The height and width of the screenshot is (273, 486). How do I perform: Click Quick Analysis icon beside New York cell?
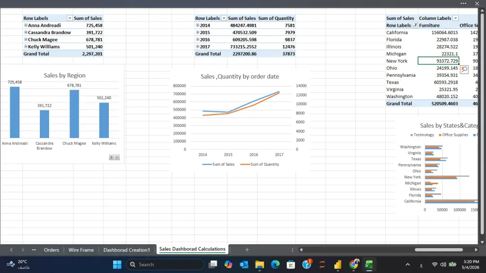click(x=464, y=69)
